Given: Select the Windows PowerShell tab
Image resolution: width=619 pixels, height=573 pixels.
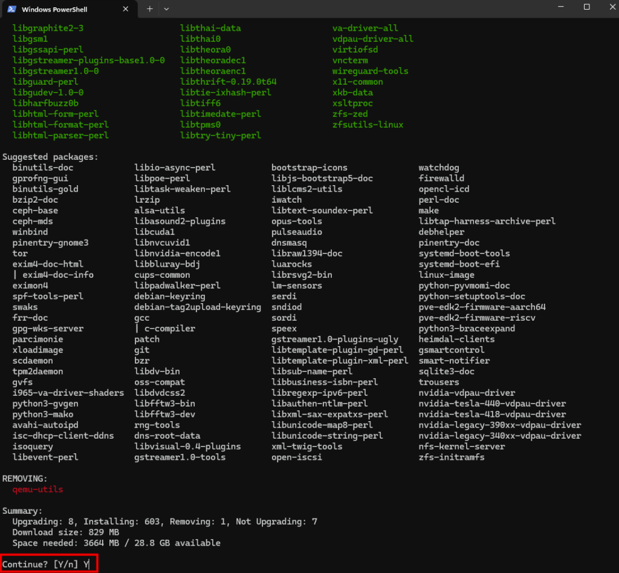Looking at the screenshot, I should 69,9.
